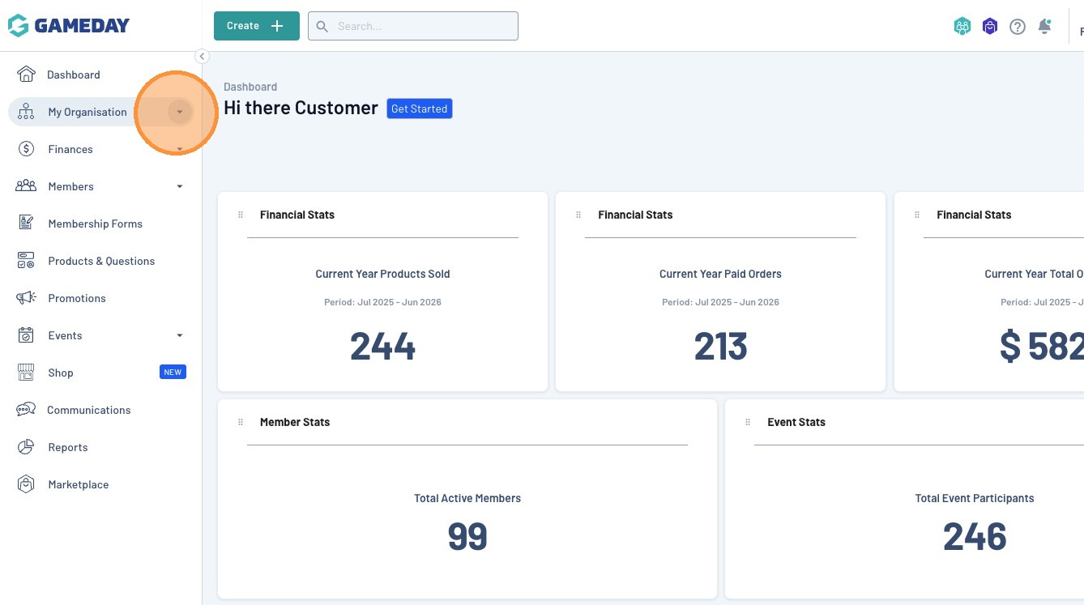Open Shop via its storefront icon
Viewport: 1084px width, 605px height.
point(26,373)
